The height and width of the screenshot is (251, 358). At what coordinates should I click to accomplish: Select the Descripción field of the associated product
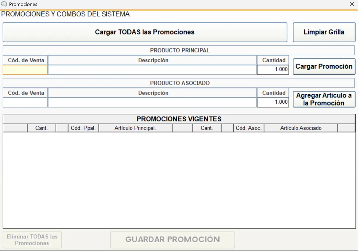point(152,102)
